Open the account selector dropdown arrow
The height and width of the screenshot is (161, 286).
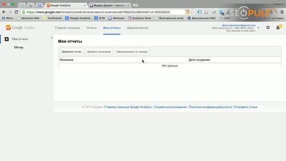pyautogui.click(x=258, y=28)
